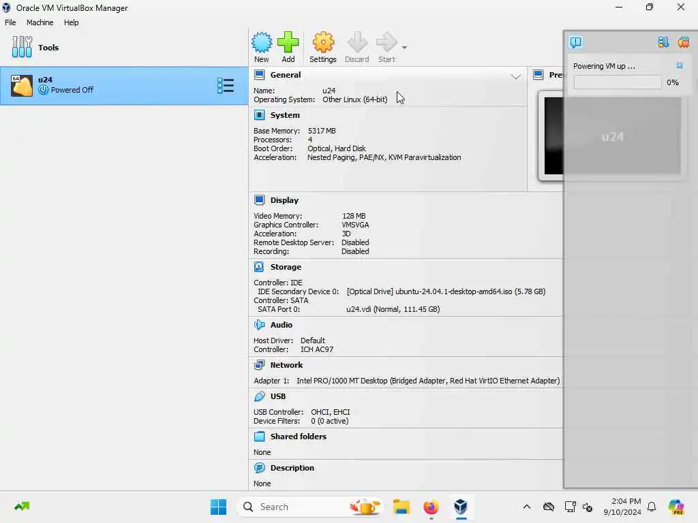Click the Preview section monitor icon
This screenshot has width=698, height=523.
[x=538, y=75]
